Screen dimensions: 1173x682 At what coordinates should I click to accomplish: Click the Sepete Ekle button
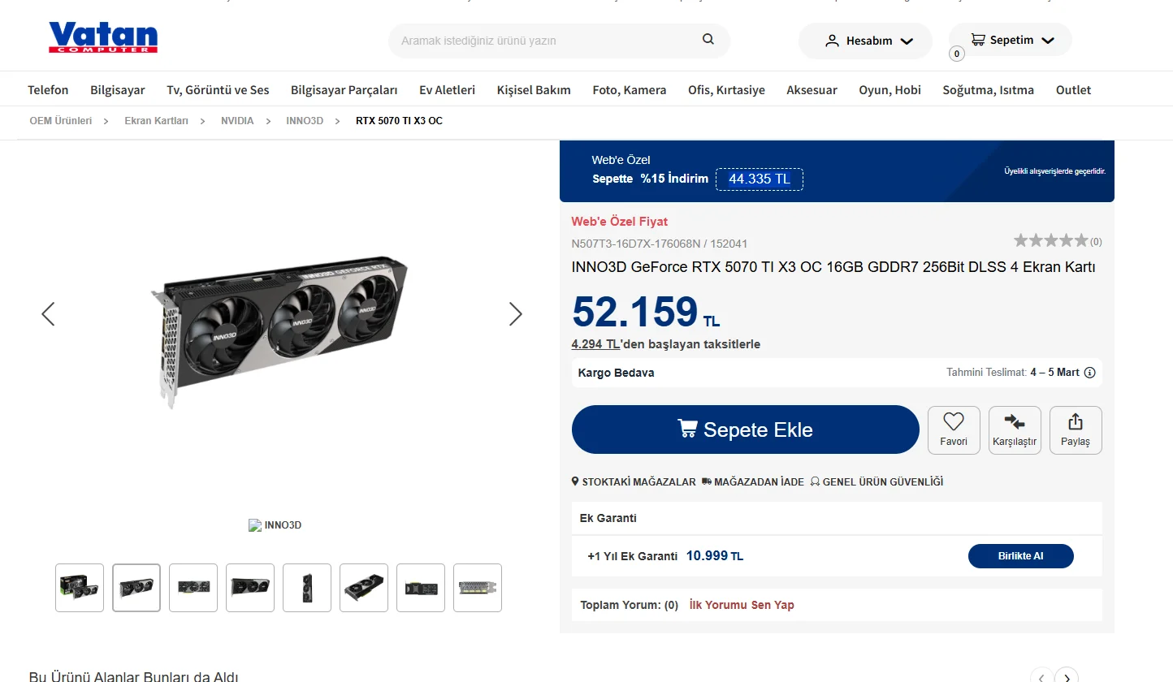click(x=745, y=429)
